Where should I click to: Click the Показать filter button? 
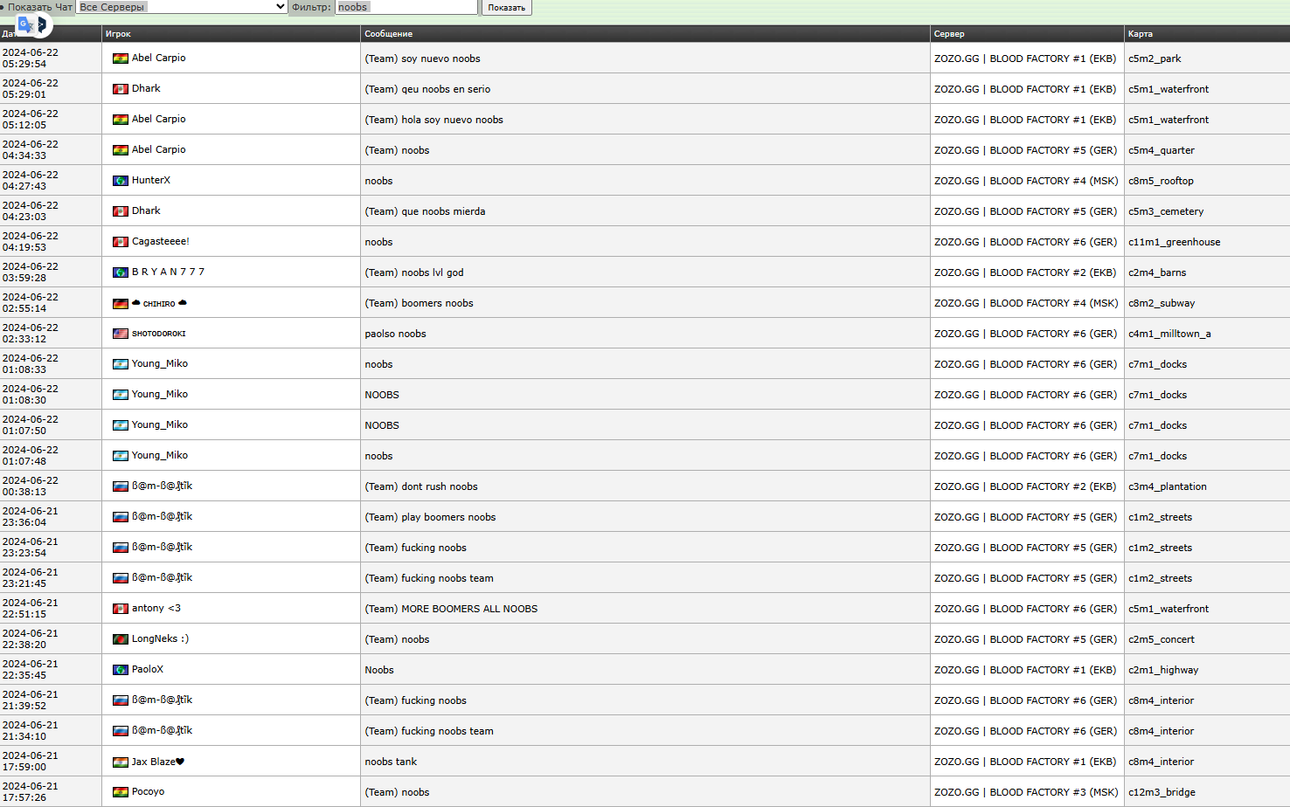click(x=506, y=8)
